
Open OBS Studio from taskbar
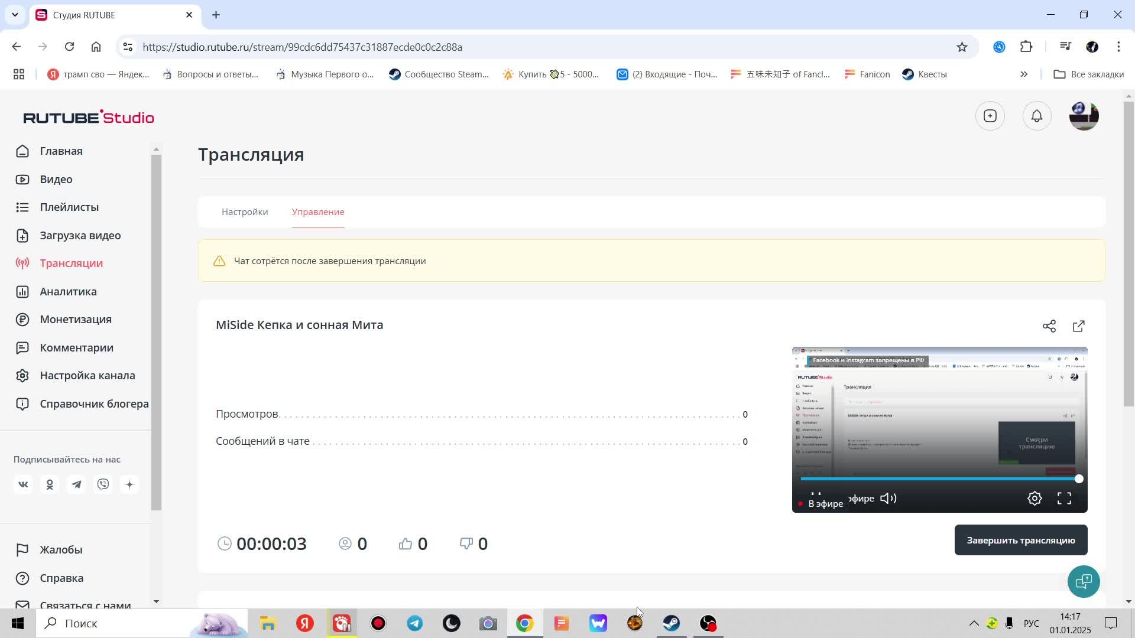tap(708, 624)
